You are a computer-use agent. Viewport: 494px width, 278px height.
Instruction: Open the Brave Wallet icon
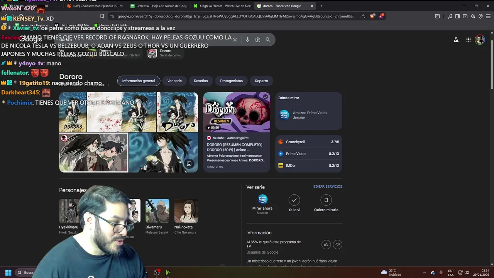pos(465,16)
